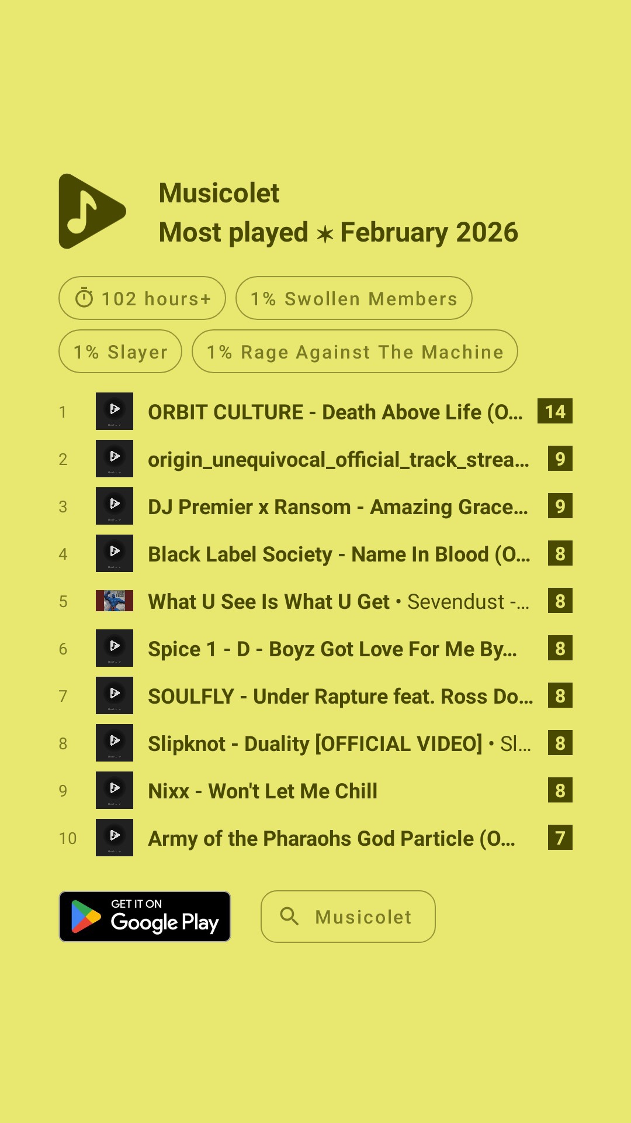Click the ORBIT CULTURE track album art
Viewport: 631px width, 1123px height.
(x=115, y=411)
